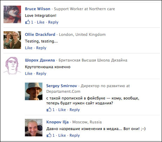This screenshot has width=162, height=142.
Task: Visit Ollie Drackford's profile name link
Action: pos(40,34)
